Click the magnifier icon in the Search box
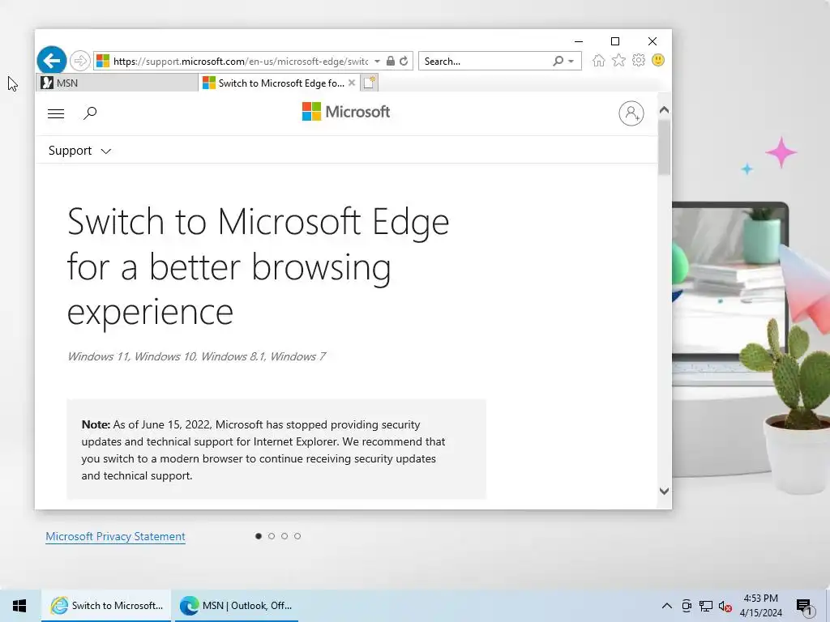The width and height of the screenshot is (830, 622). coord(558,61)
